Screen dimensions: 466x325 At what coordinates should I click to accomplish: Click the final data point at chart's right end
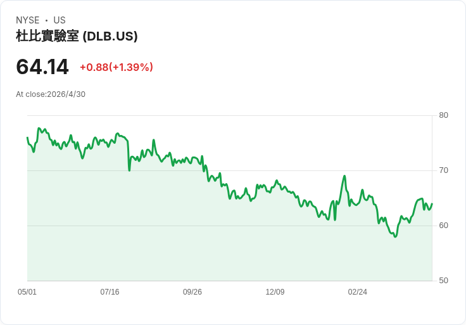pos(432,204)
